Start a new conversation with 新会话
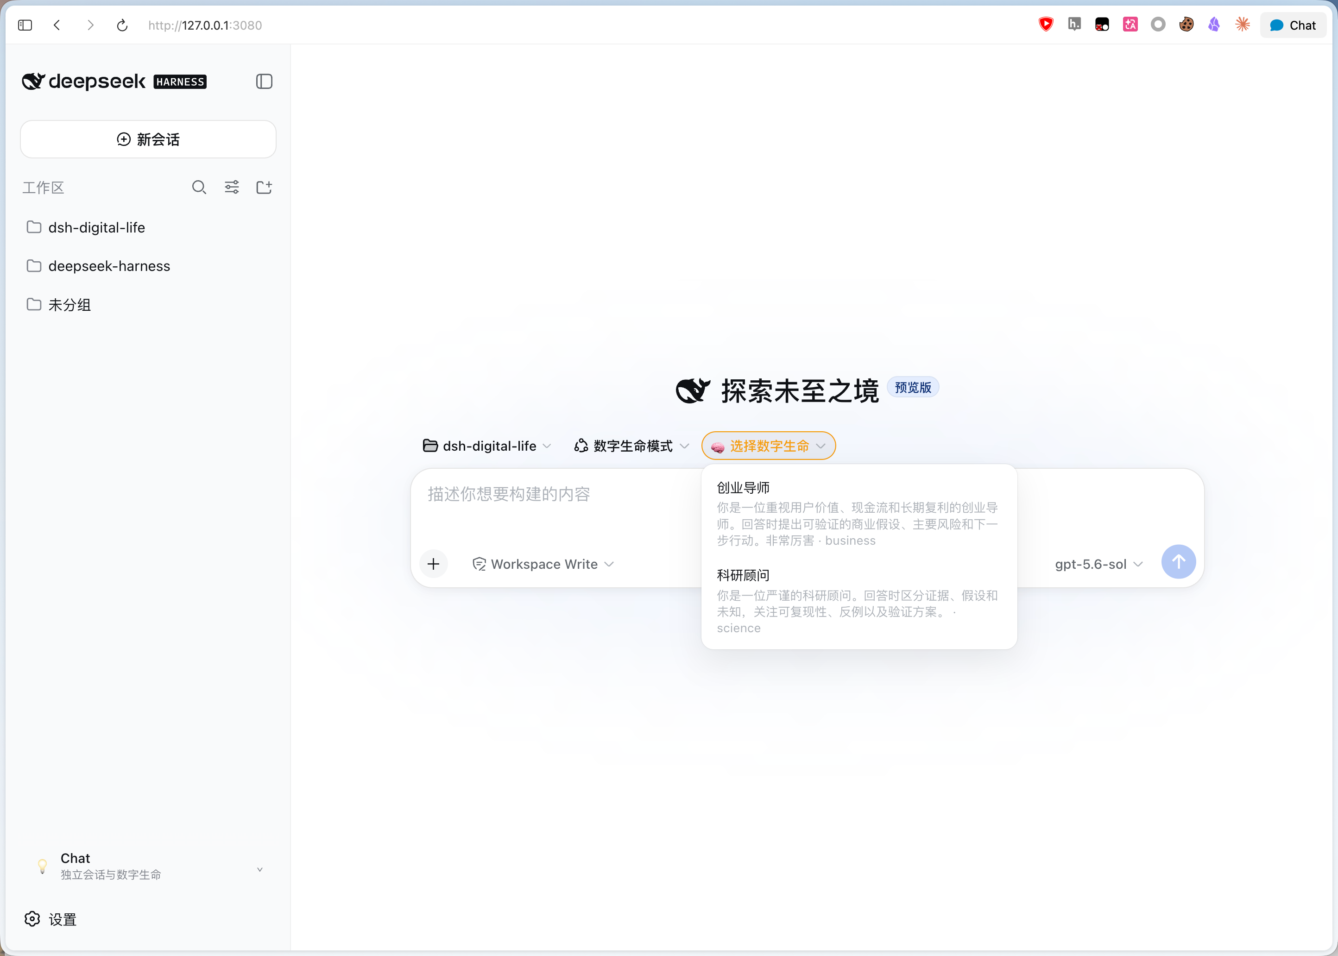The image size is (1338, 956). 148,139
